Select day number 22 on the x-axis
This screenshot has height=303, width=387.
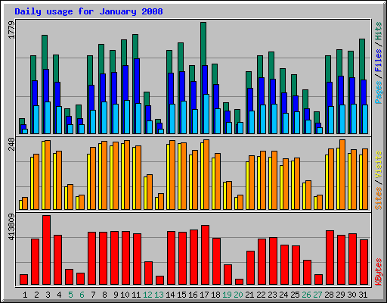click(261, 295)
